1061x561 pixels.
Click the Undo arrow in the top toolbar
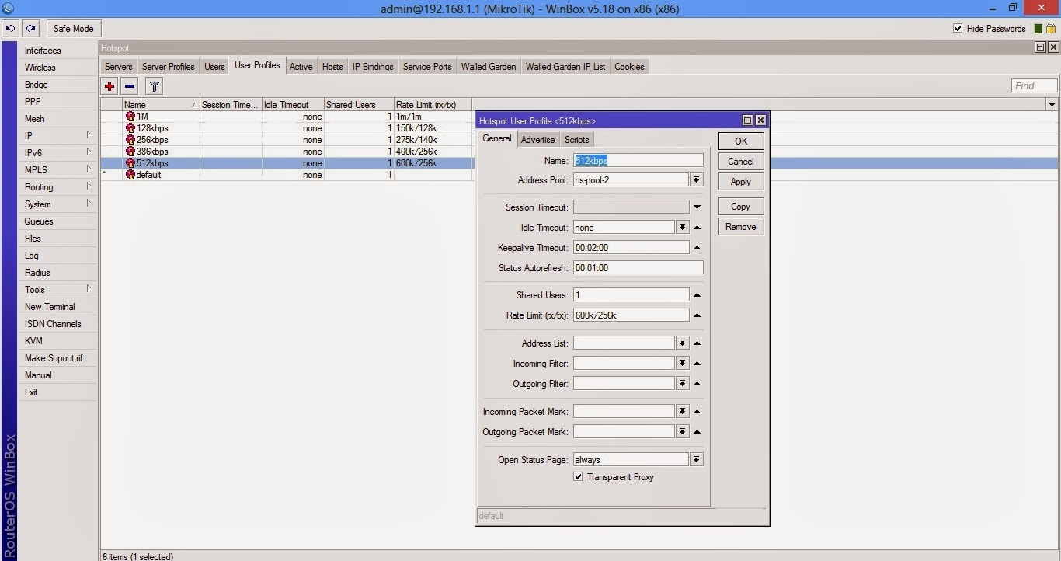coord(10,29)
